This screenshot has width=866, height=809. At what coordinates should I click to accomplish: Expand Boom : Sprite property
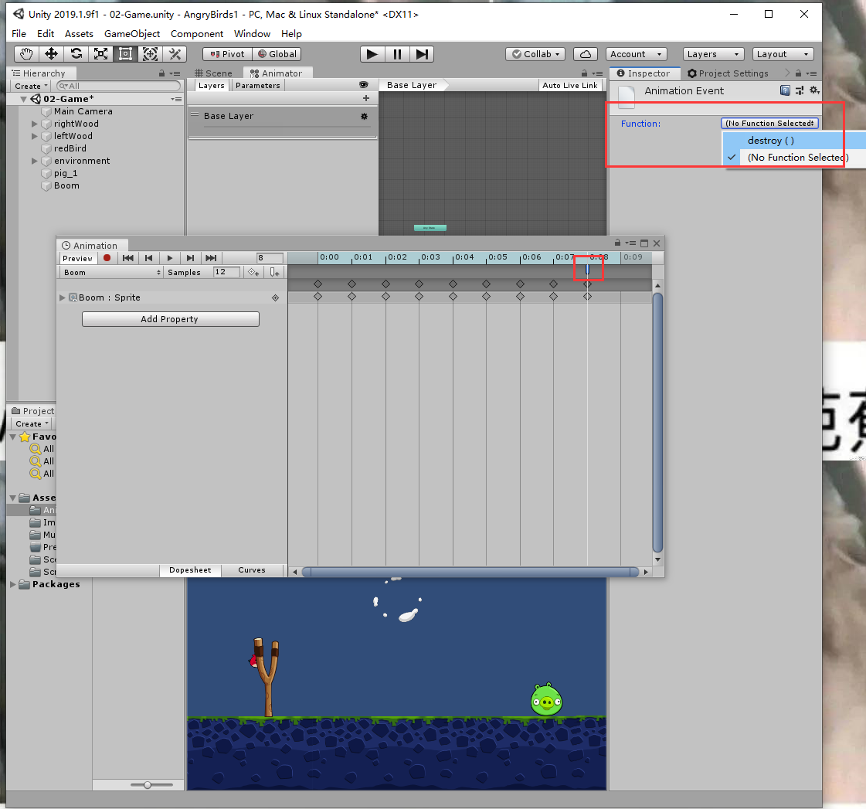[x=63, y=297]
